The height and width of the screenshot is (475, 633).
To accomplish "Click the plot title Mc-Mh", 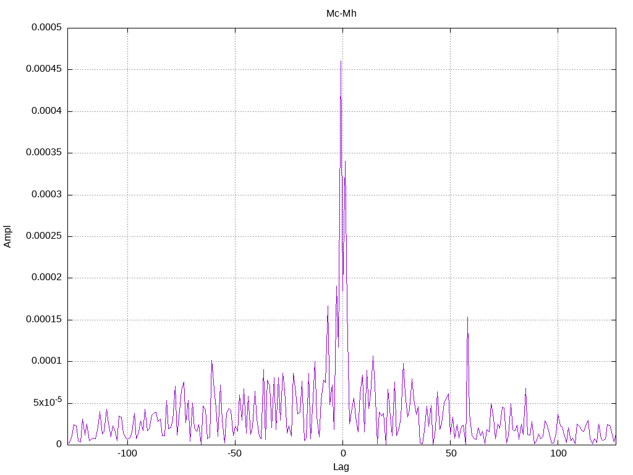I will pyautogui.click(x=341, y=14).
